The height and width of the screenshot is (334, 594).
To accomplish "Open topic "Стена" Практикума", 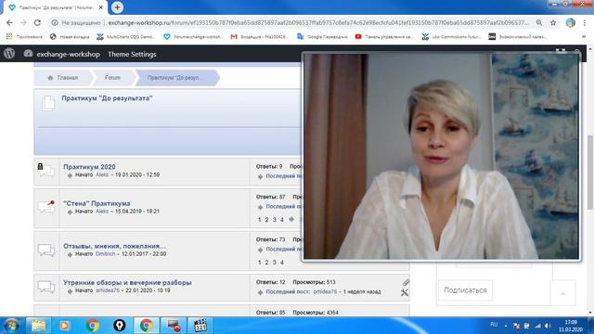I will tap(97, 203).
